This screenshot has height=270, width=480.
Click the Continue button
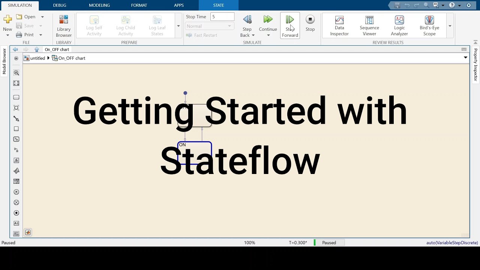pyautogui.click(x=268, y=23)
